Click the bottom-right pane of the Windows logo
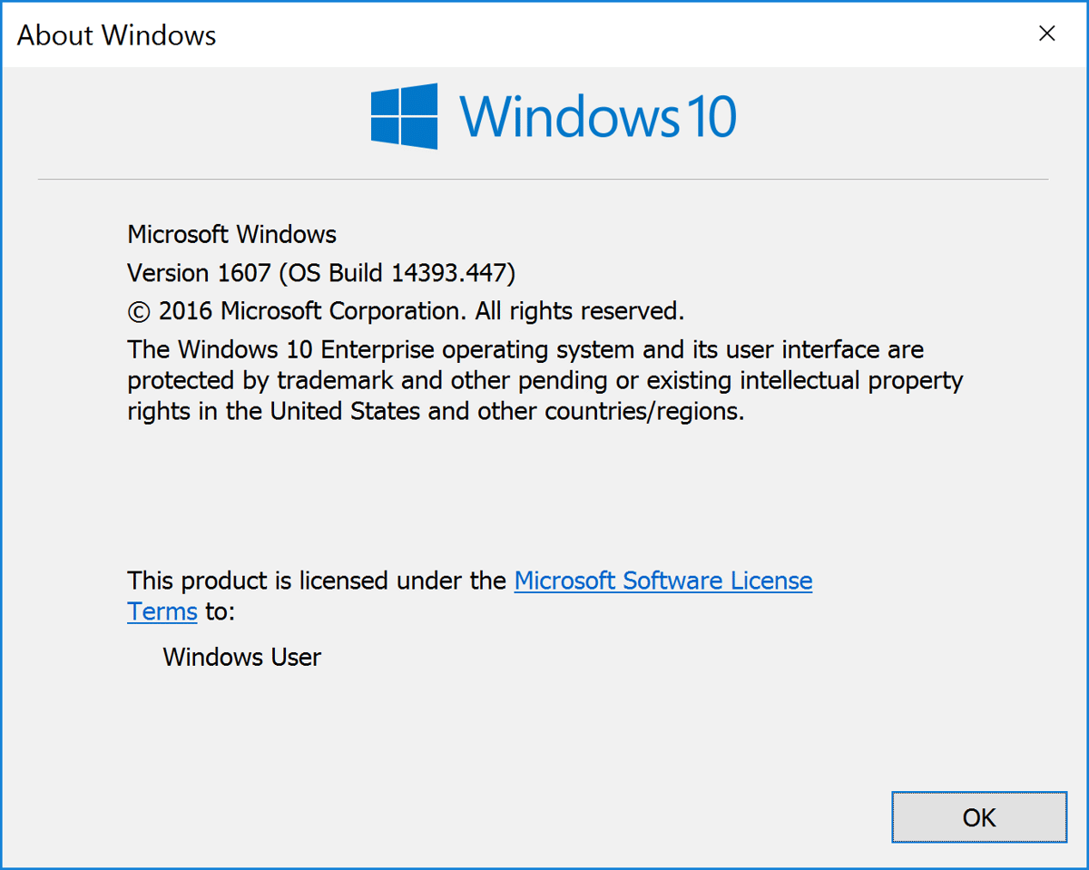The height and width of the screenshot is (870, 1089). click(421, 132)
